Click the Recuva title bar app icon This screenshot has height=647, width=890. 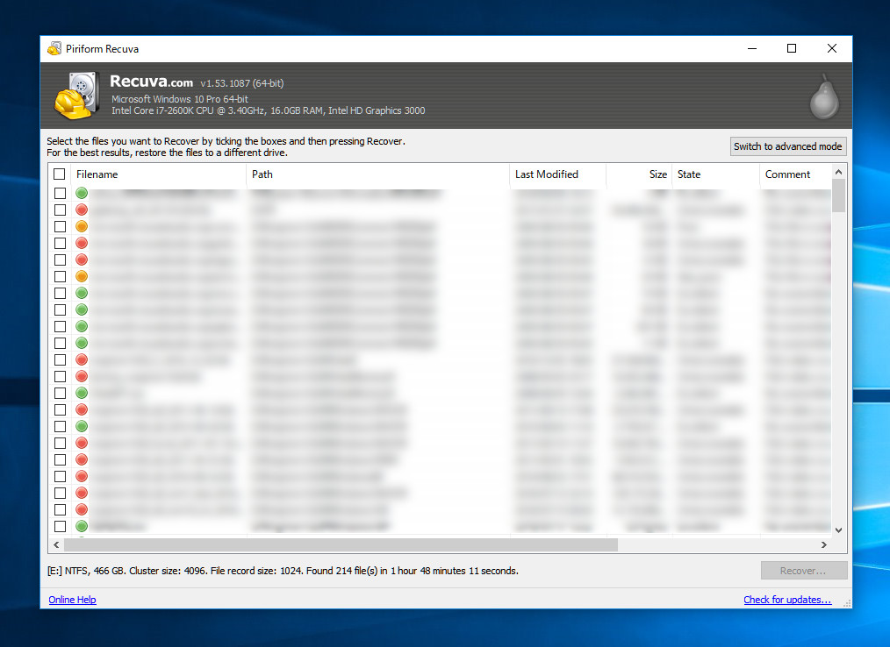pos(54,49)
